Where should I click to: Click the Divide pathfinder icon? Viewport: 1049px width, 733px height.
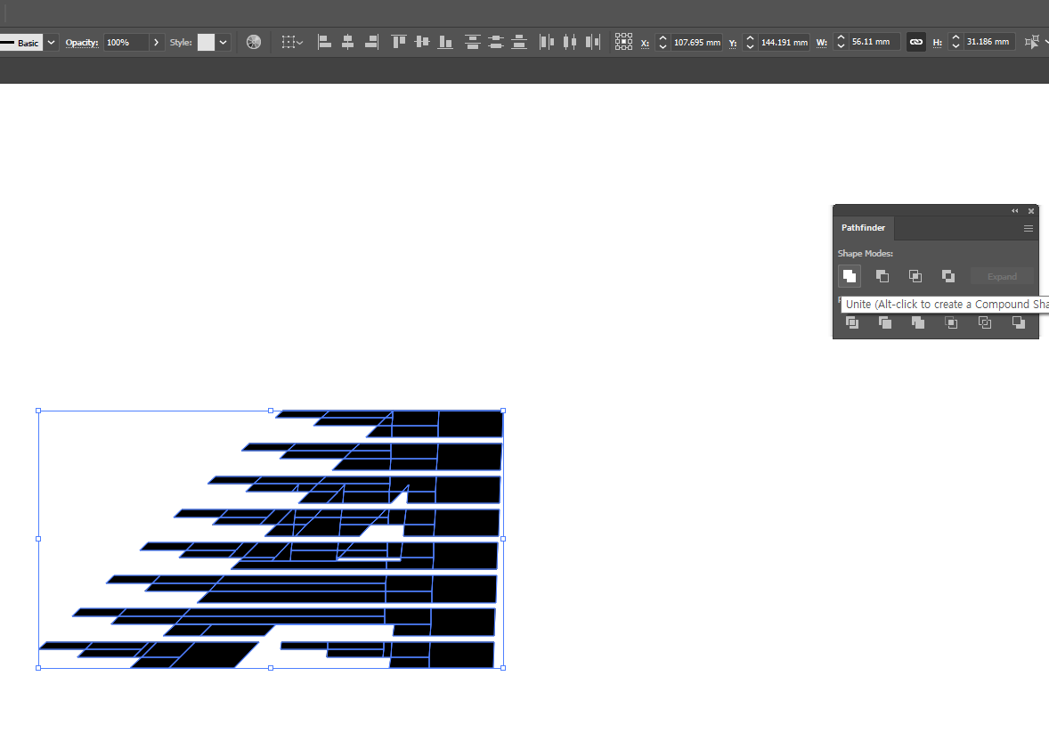click(851, 322)
